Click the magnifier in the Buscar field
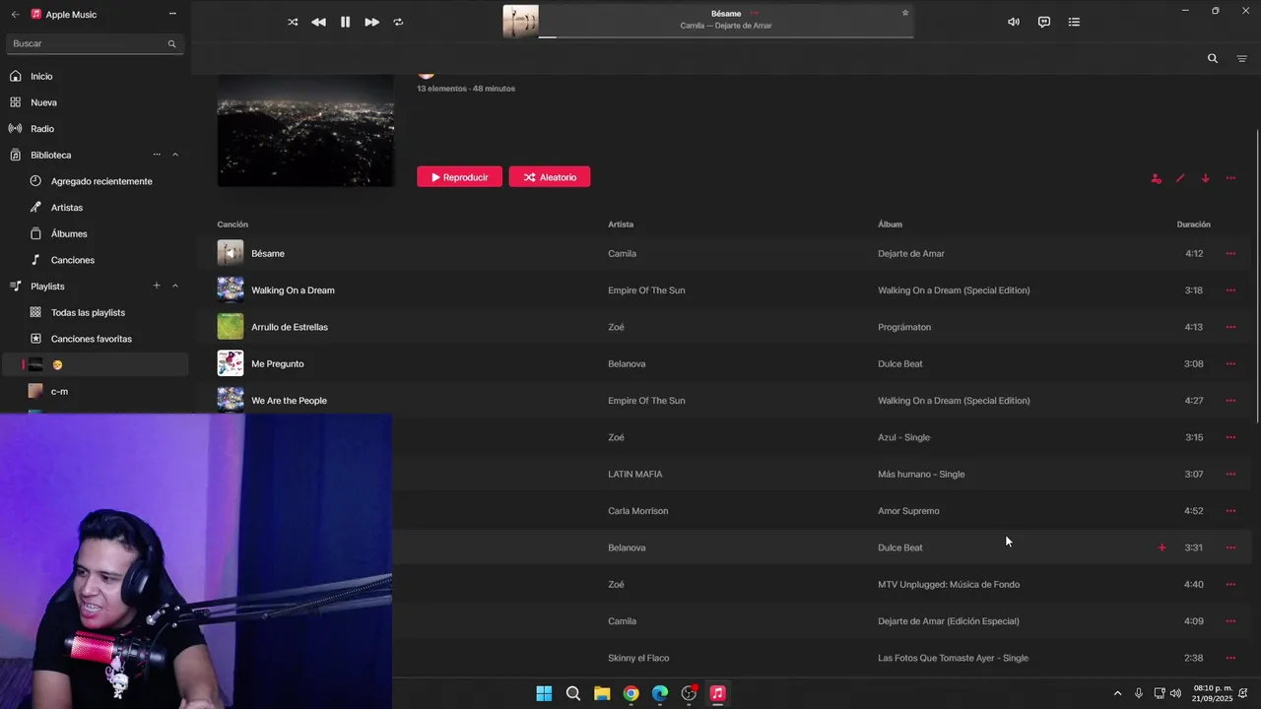Viewport: 1261px width, 709px height. point(171,43)
